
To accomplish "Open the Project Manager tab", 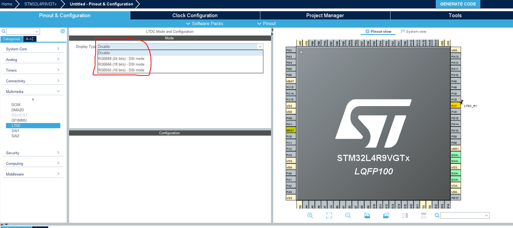I will pos(325,15).
